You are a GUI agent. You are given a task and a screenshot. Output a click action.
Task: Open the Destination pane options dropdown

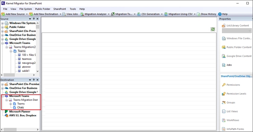30,80
